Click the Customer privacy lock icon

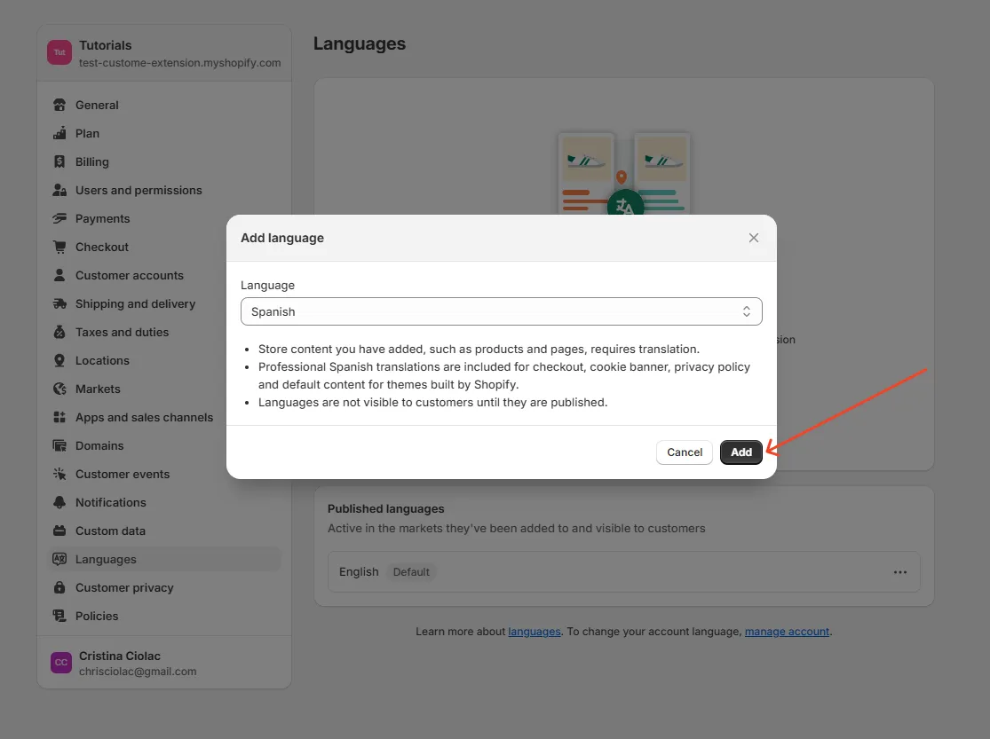pos(58,587)
